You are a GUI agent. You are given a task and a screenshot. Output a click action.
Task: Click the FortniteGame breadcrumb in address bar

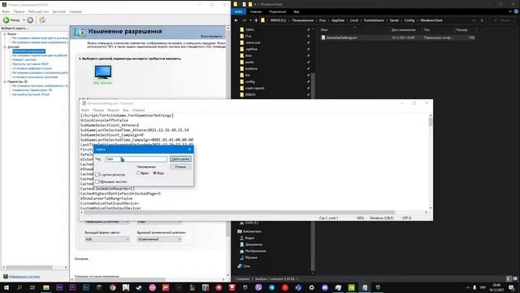tap(374, 20)
